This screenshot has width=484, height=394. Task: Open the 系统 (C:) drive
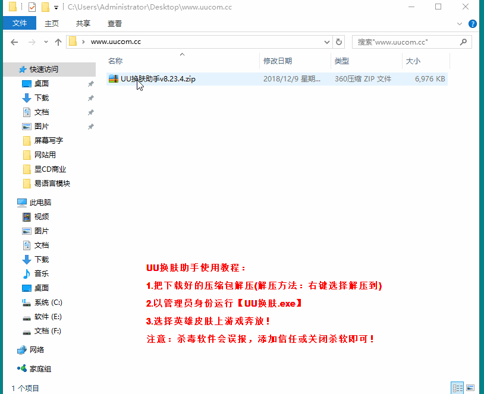pyautogui.click(x=48, y=302)
